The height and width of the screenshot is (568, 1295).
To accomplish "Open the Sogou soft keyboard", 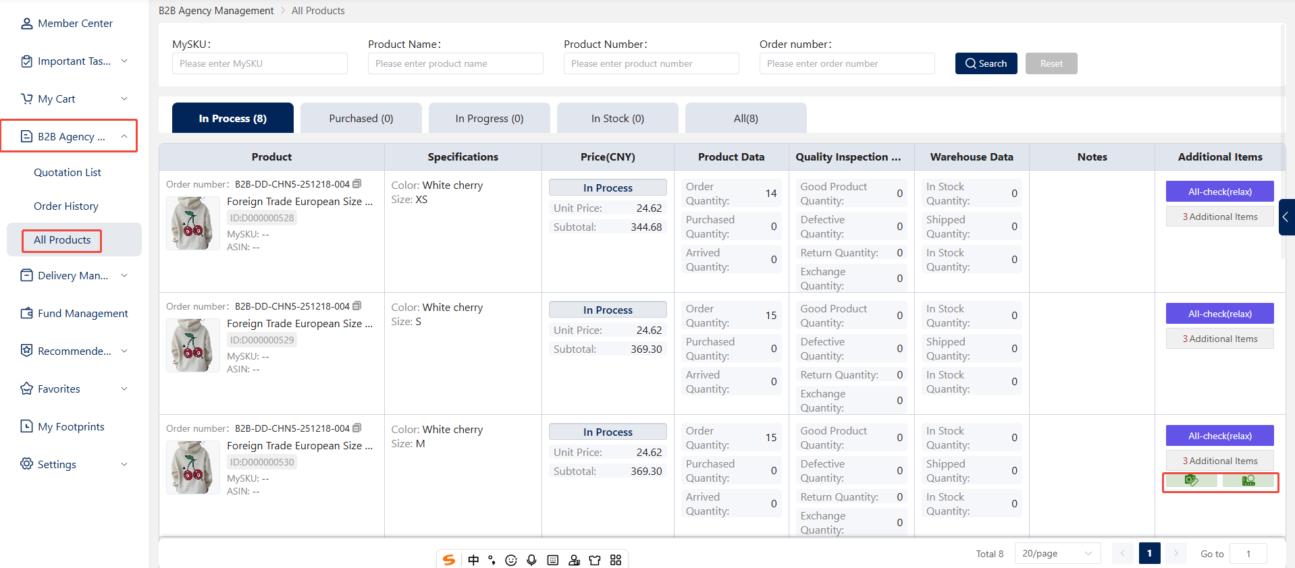I will 553,560.
